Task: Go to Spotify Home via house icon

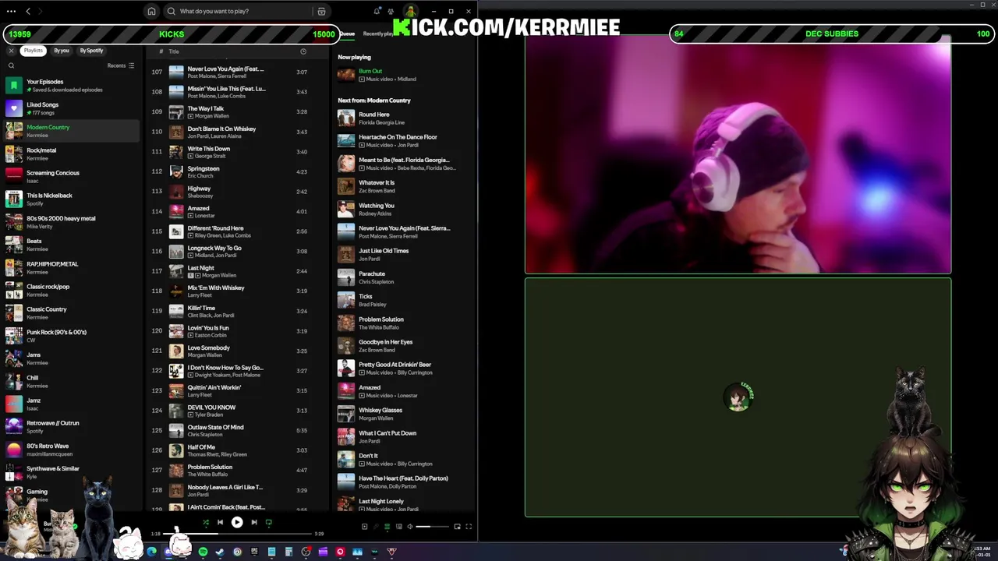Action: pyautogui.click(x=151, y=12)
